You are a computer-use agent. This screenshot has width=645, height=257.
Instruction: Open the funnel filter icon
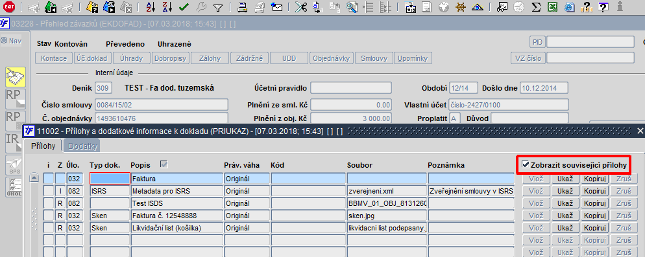tap(218, 7)
